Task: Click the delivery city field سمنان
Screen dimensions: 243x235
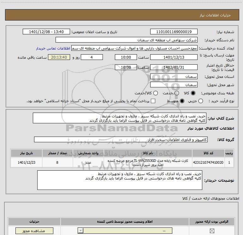Action: click(x=174, y=85)
